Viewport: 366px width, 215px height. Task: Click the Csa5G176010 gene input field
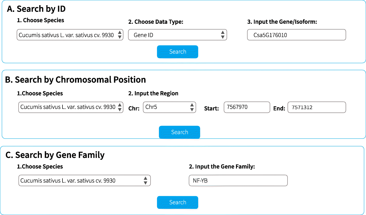coord(296,35)
